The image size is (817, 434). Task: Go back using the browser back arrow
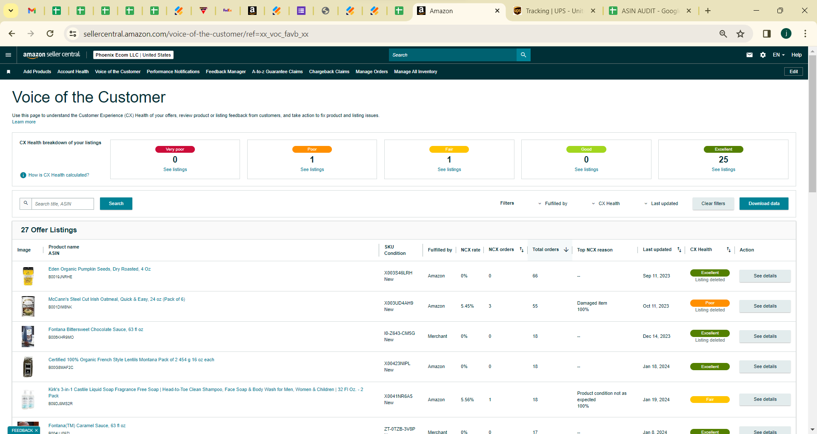point(12,34)
